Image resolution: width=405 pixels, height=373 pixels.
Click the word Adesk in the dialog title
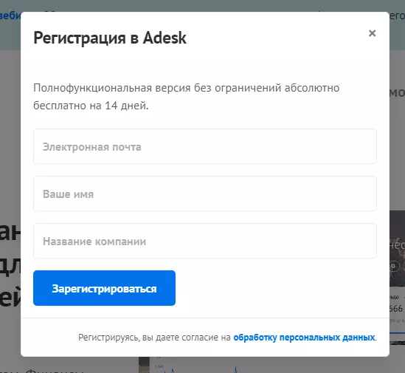[165, 38]
